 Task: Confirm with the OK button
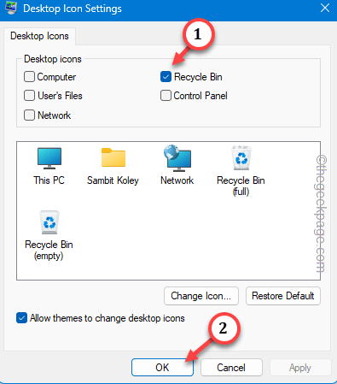[x=162, y=368]
